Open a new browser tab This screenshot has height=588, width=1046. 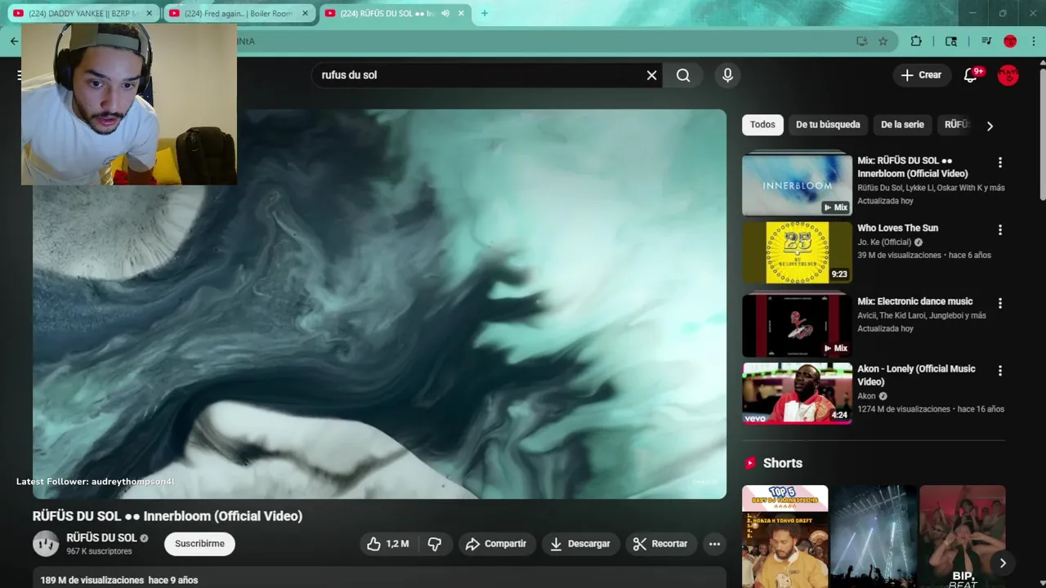(x=485, y=13)
